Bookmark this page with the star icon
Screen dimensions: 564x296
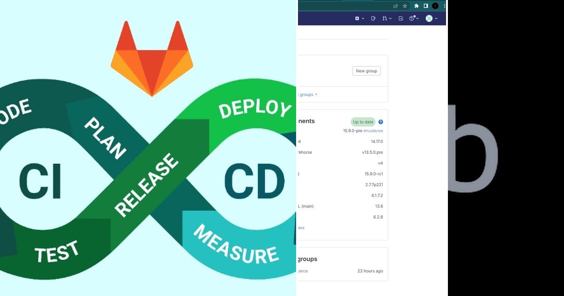[405, 6]
